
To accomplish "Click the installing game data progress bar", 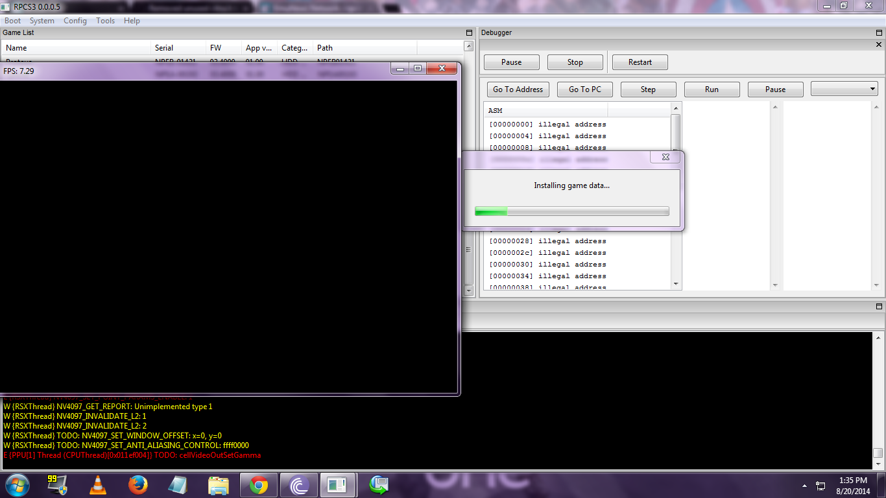I will coord(571,211).
